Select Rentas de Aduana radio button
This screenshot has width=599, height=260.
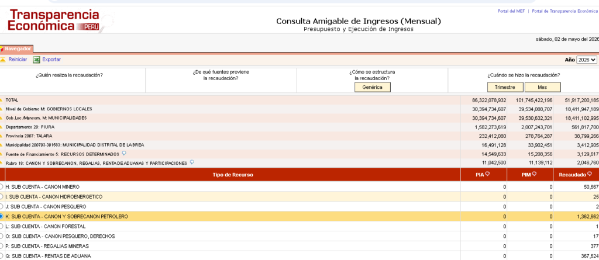click(1, 256)
